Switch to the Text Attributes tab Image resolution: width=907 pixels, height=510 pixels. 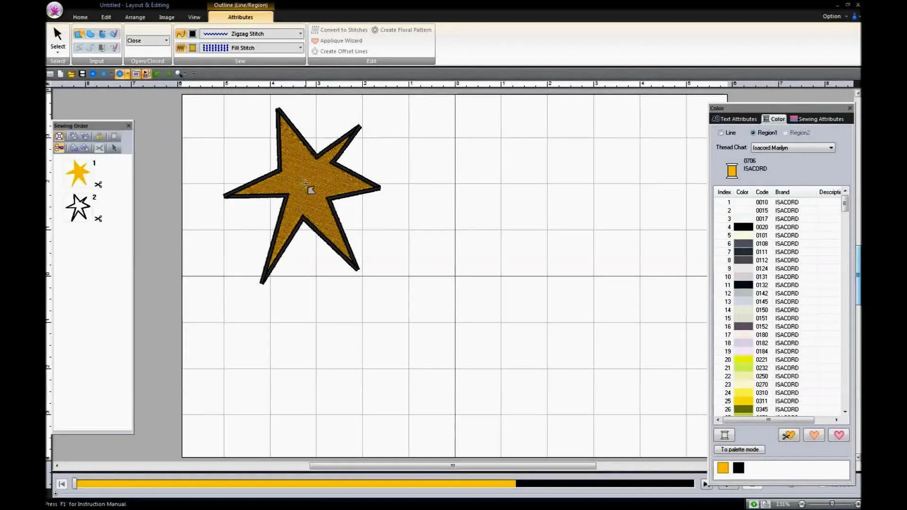[734, 119]
